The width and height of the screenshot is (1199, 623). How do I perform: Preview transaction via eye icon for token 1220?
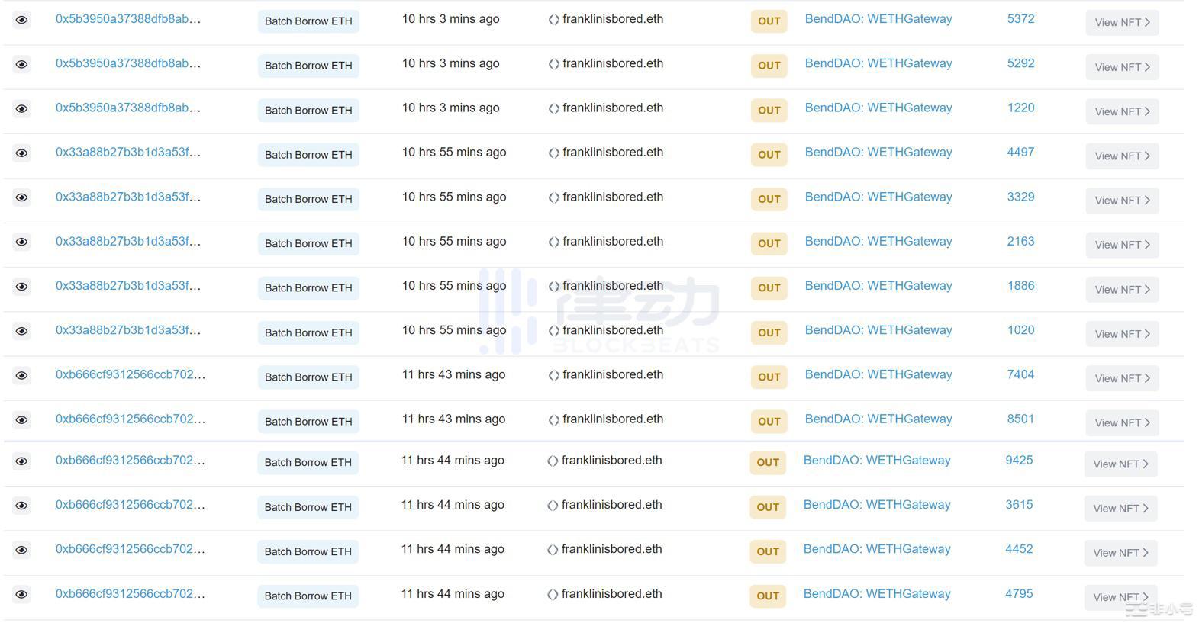click(x=21, y=109)
